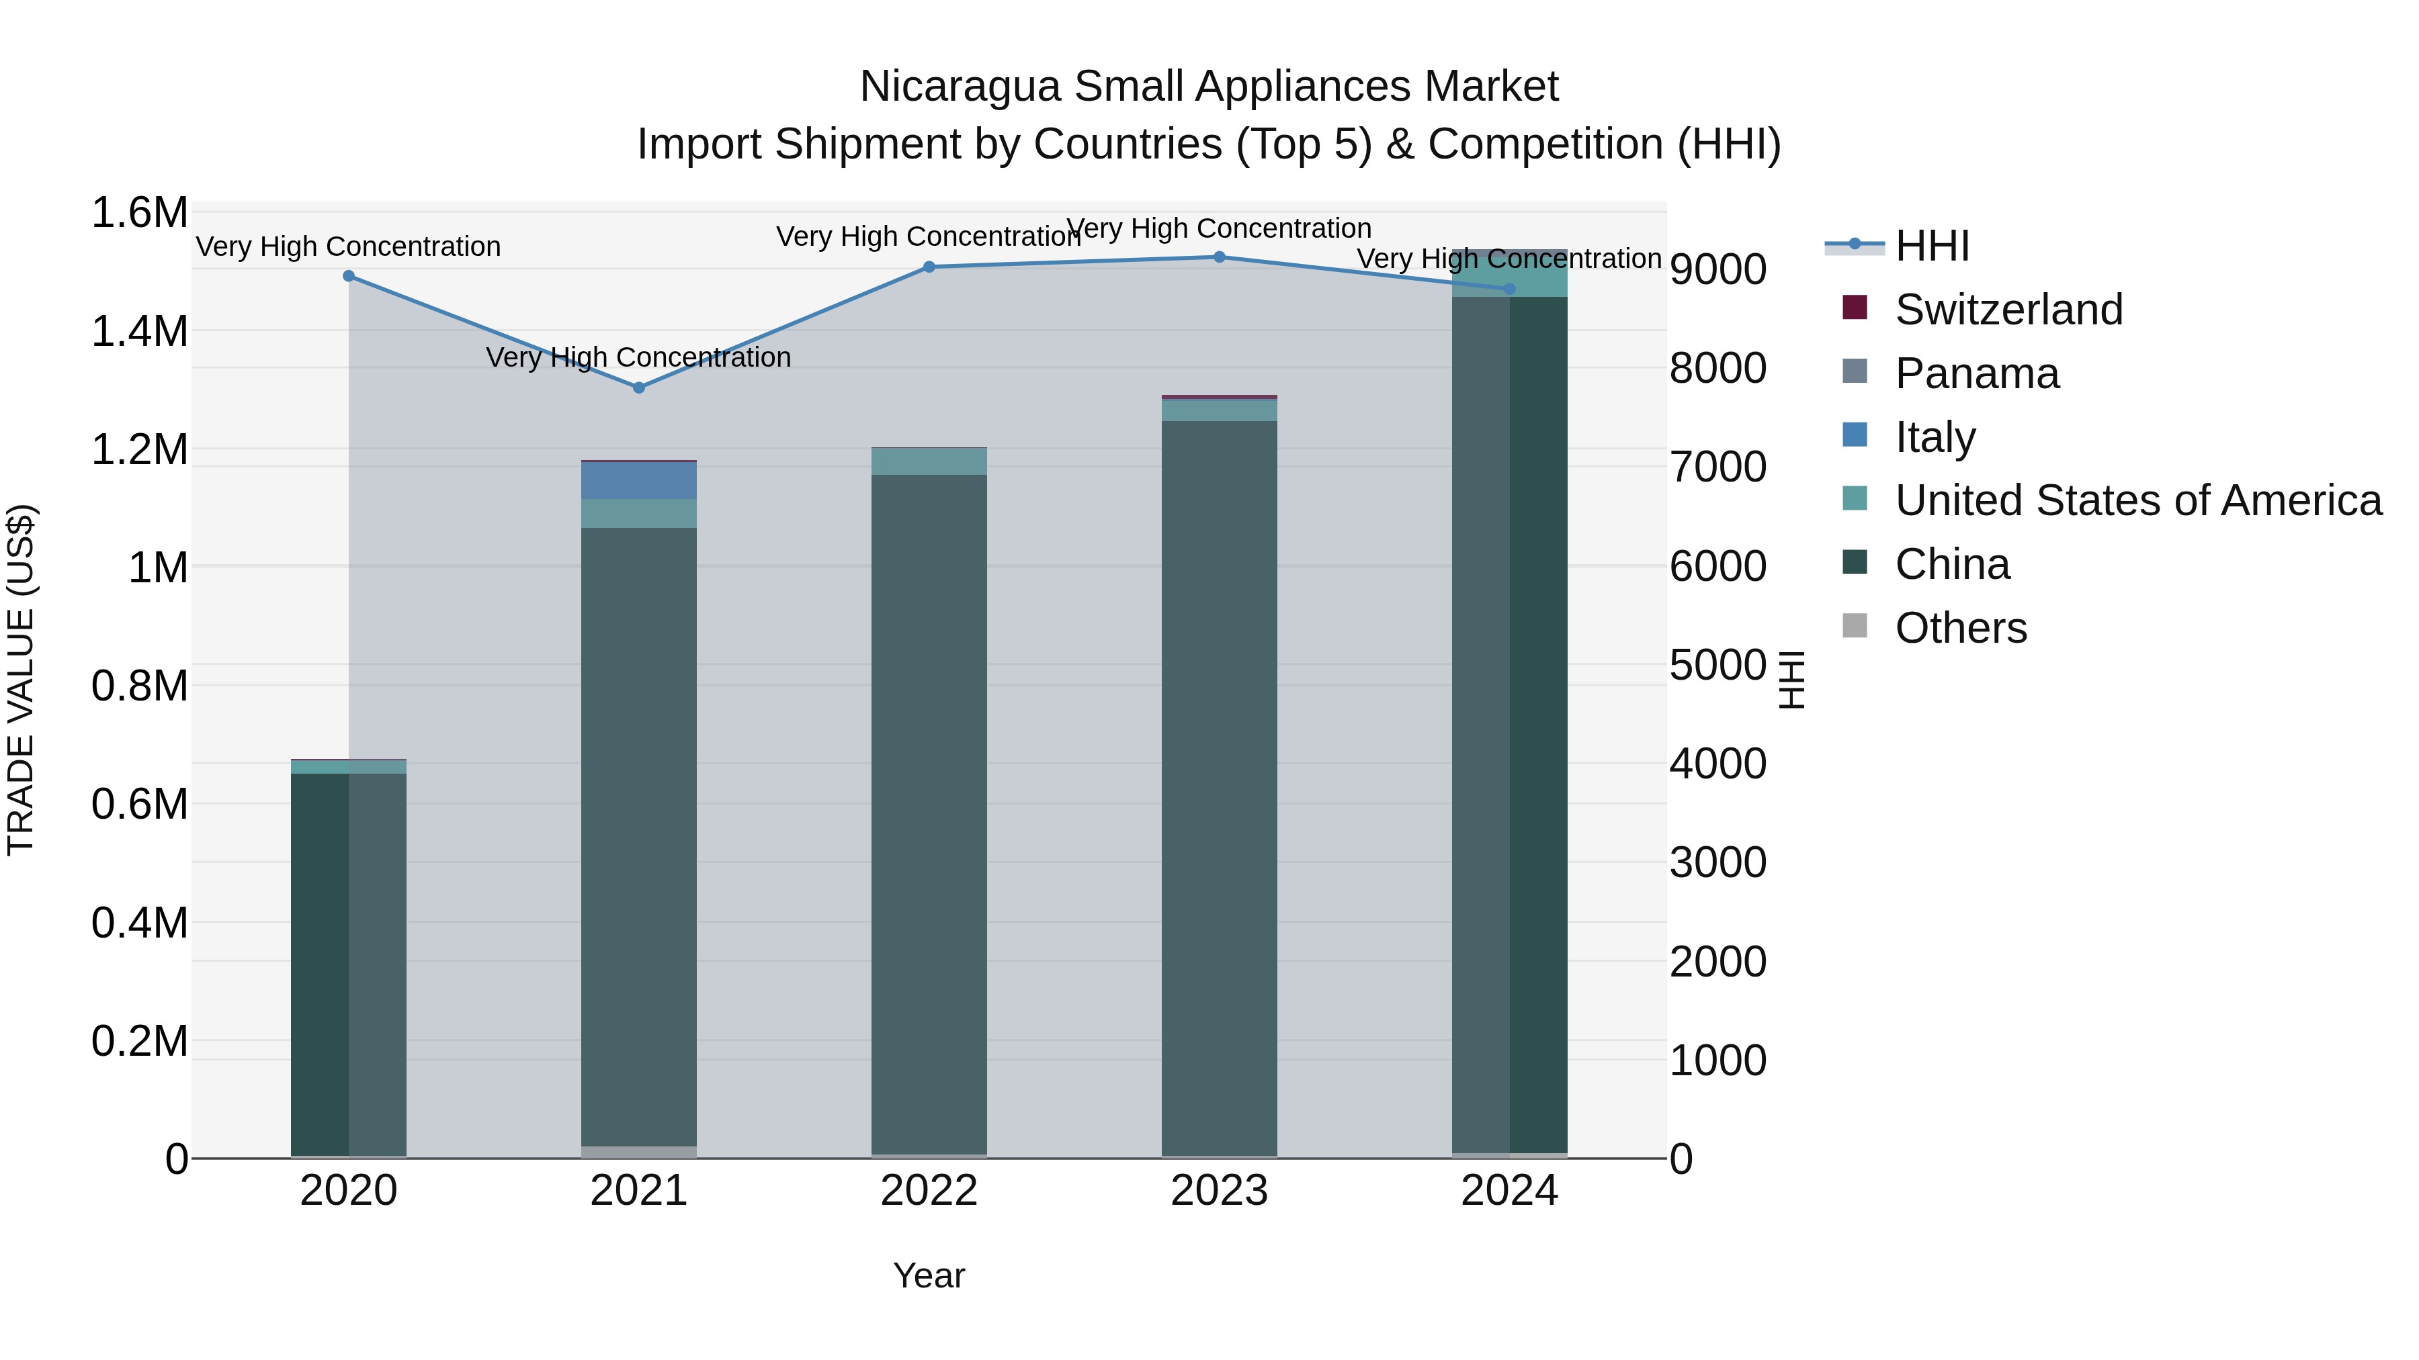2419x1360 pixels.
Task: Click the 0.2M trade value axis label
Action: [x=139, y=1041]
